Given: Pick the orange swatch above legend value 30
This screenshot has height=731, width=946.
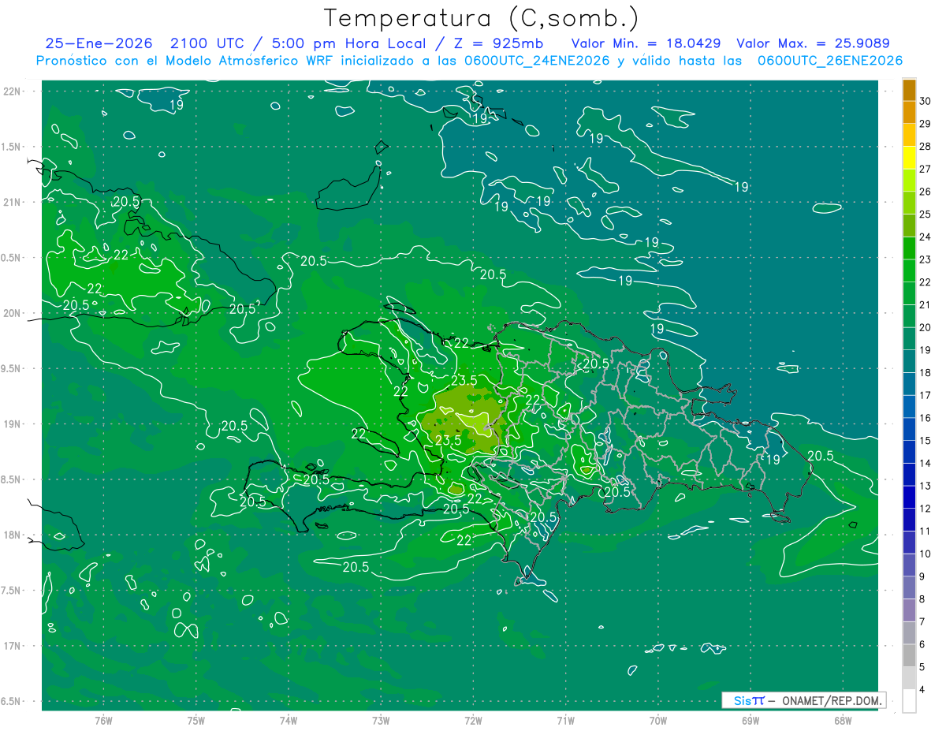Looking at the screenshot, I should pyautogui.click(x=909, y=90).
